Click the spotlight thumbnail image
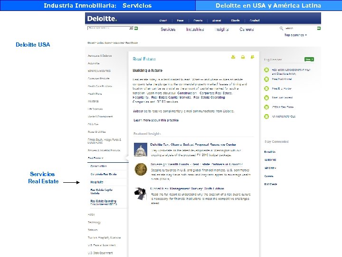This screenshot has height=257, width=342. (140, 194)
